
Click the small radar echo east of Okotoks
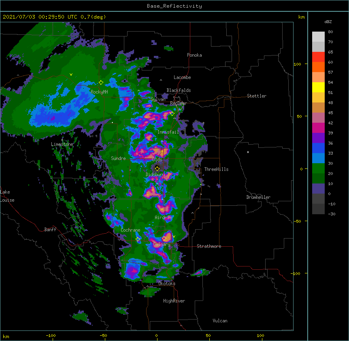click(200, 272)
